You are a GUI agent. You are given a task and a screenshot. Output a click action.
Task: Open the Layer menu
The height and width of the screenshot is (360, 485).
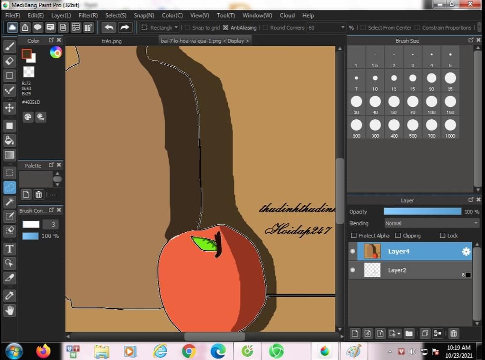point(61,16)
